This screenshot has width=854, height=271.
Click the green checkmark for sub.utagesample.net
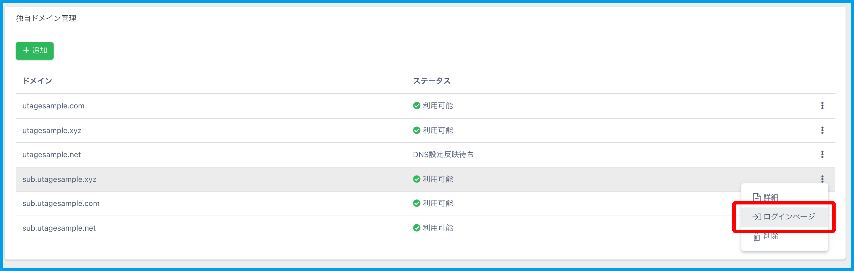coord(417,228)
